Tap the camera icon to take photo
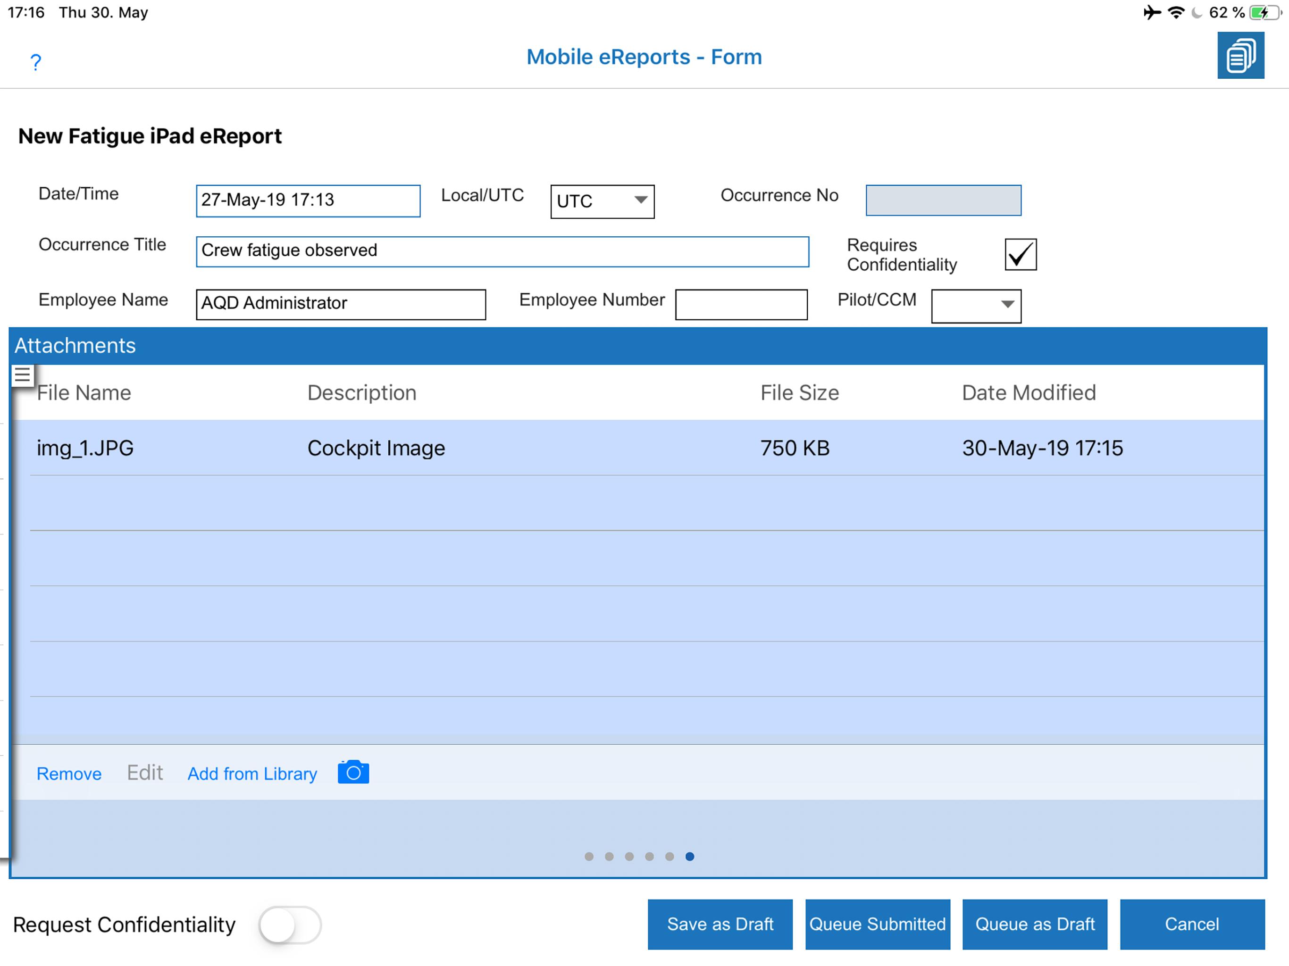This screenshot has height=966, width=1289. click(x=353, y=772)
